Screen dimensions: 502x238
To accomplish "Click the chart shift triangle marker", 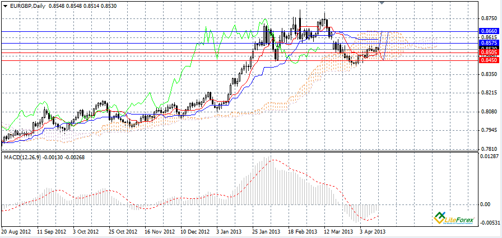I will pos(383,3).
